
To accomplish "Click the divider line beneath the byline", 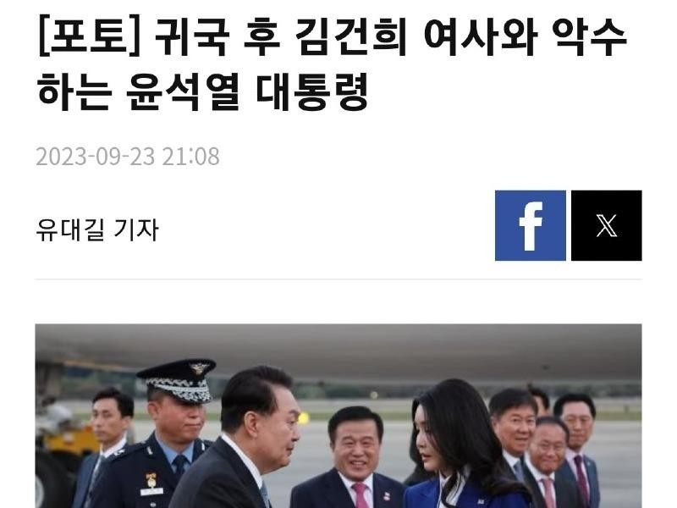I will (x=338, y=279).
